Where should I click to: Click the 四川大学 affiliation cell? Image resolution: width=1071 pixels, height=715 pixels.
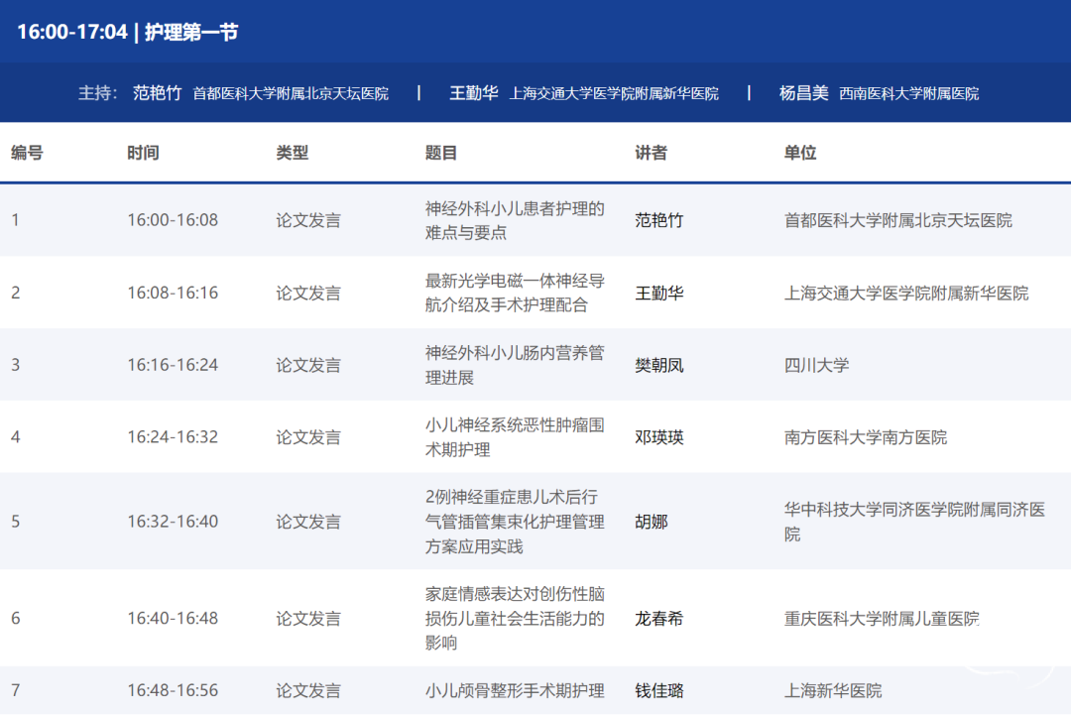point(816,365)
